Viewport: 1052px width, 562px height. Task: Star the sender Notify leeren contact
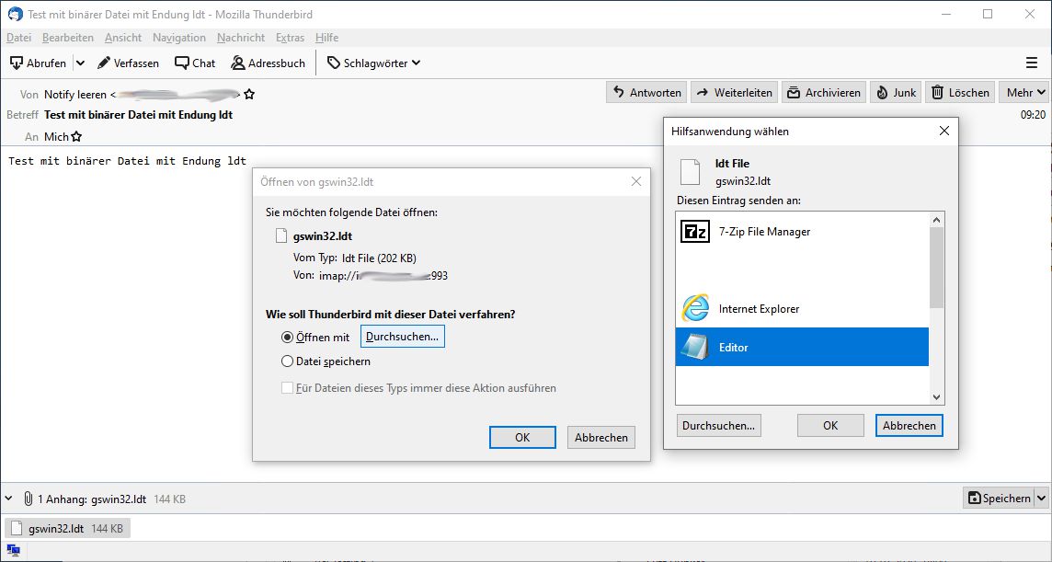pos(249,95)
